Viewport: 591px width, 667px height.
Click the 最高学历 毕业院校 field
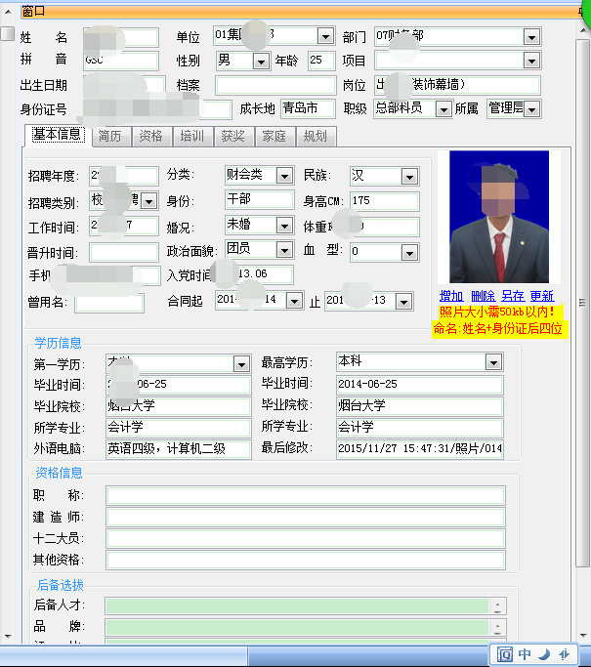[x=419, y=406]
